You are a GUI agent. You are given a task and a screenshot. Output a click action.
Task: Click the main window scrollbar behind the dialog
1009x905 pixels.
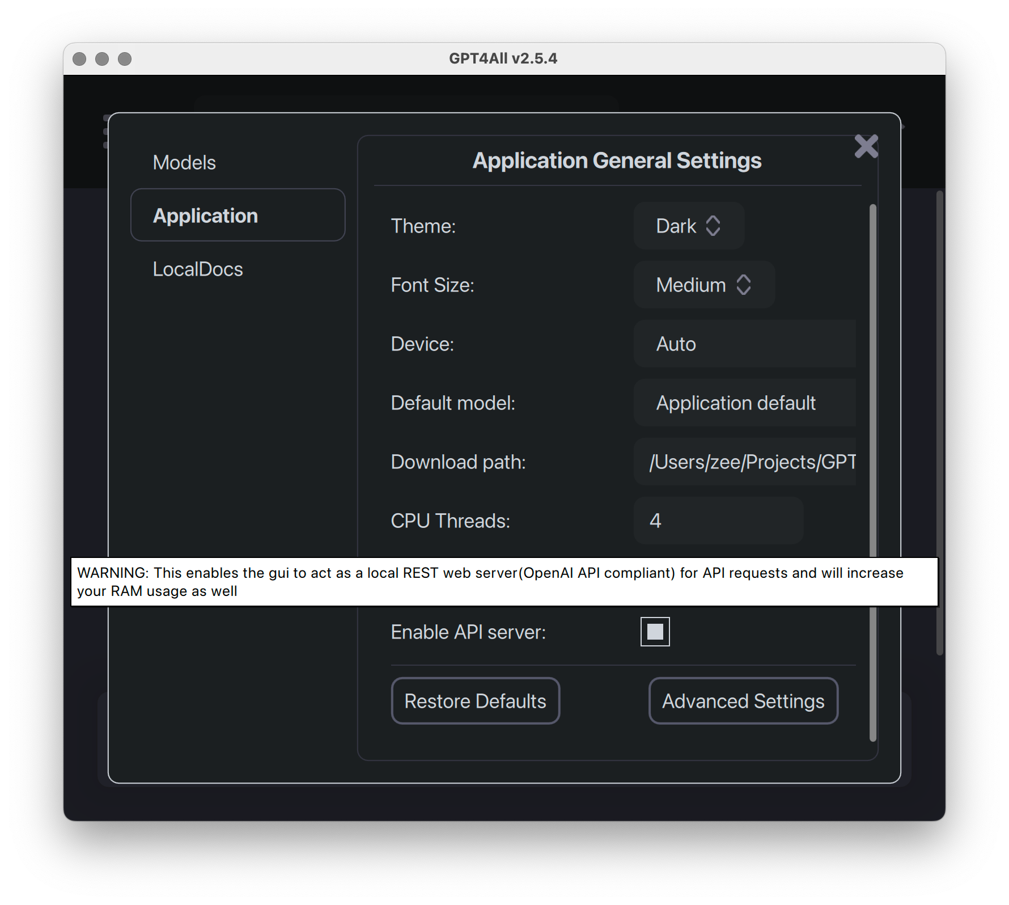[939, 423]
